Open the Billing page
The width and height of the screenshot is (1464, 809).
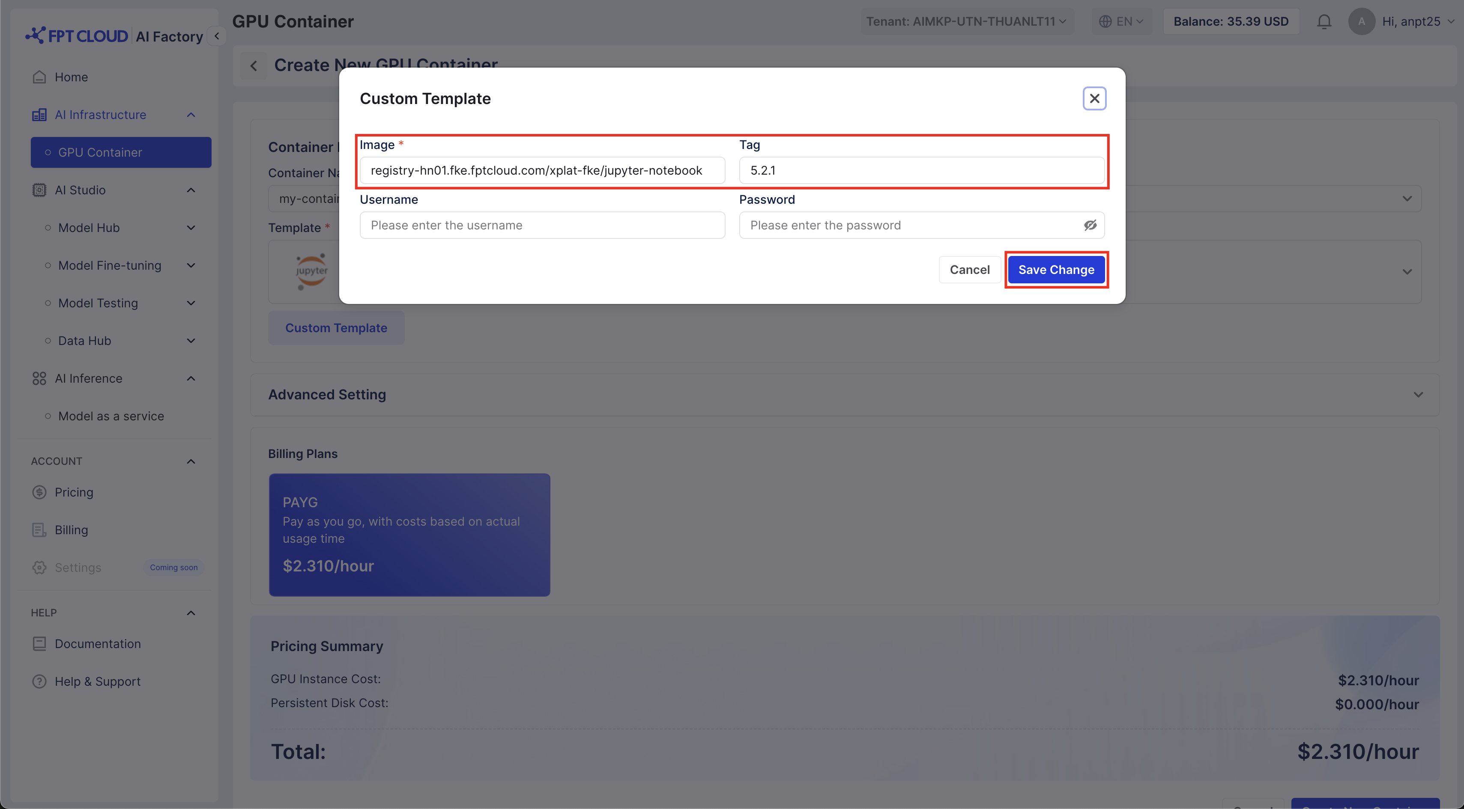[x=71, y=530]
